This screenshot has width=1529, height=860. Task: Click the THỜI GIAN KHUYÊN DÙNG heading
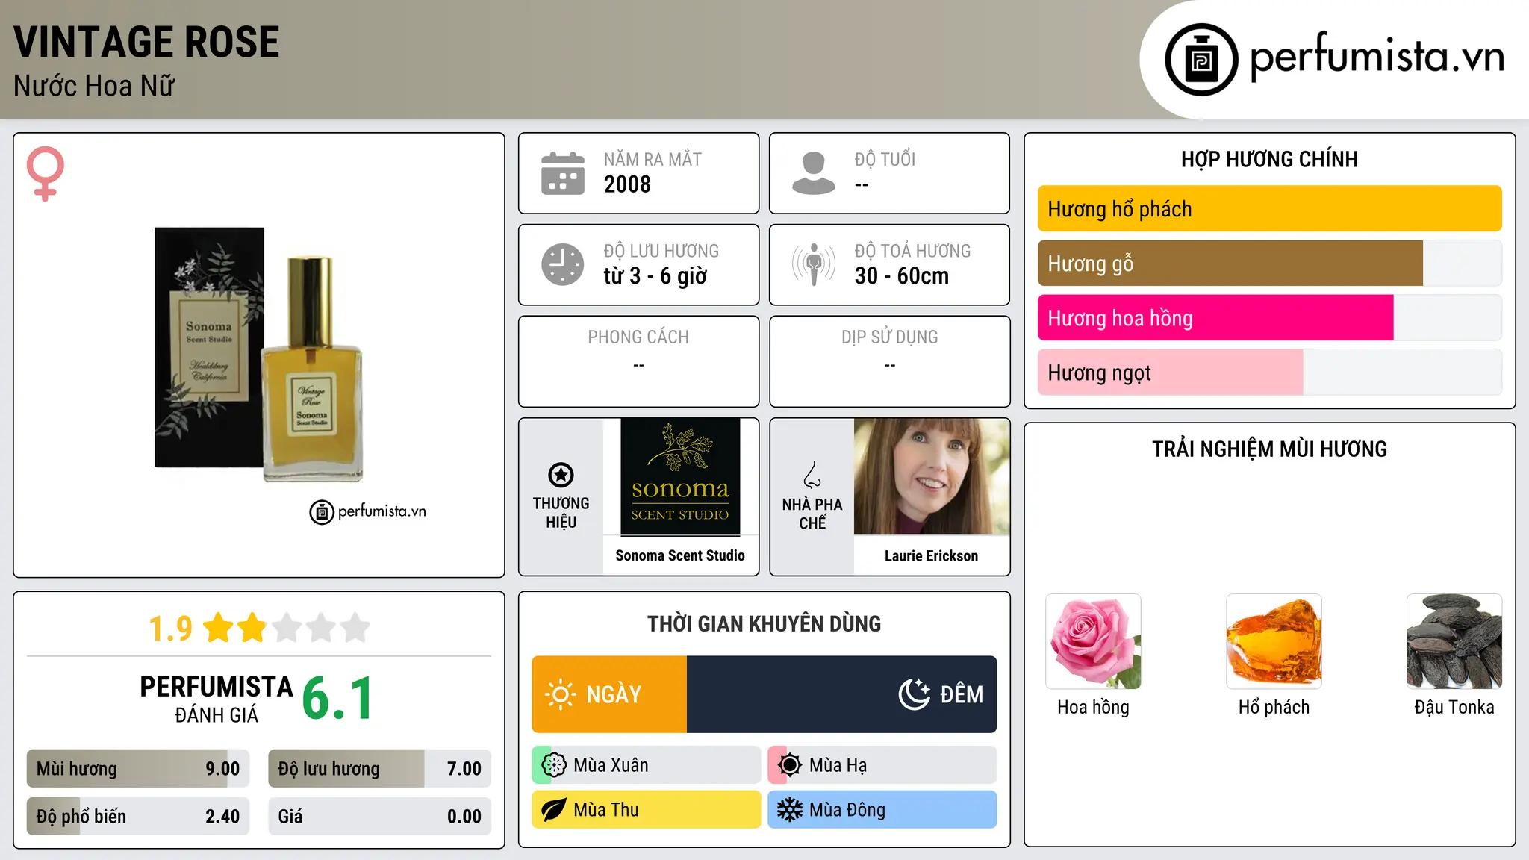coord(764,623)
